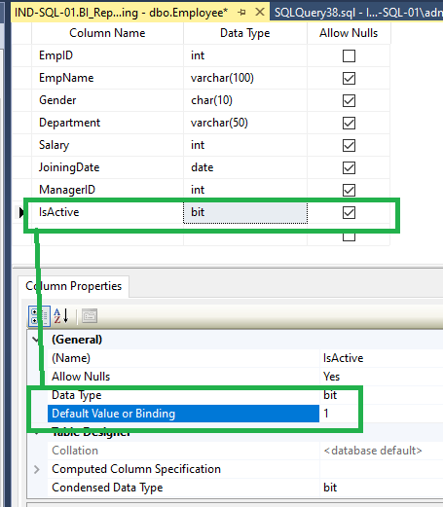Expand Computed Column Specification property
This screenshot has width=443, height=507.
(37, 469)
